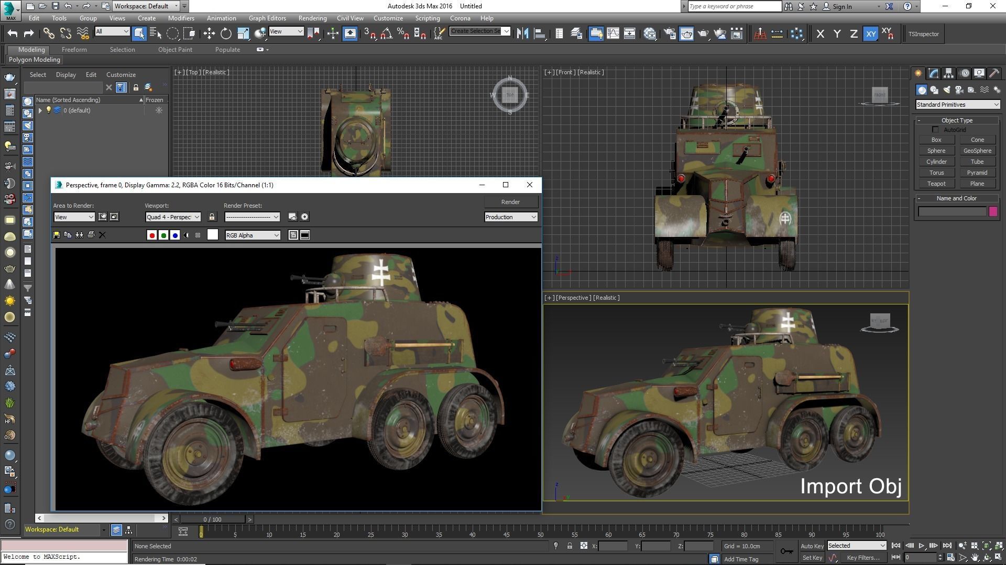Toggle the red channel in render window
Screen dimensions: 1006x565
pyautogui.click(x=152, y=235)
